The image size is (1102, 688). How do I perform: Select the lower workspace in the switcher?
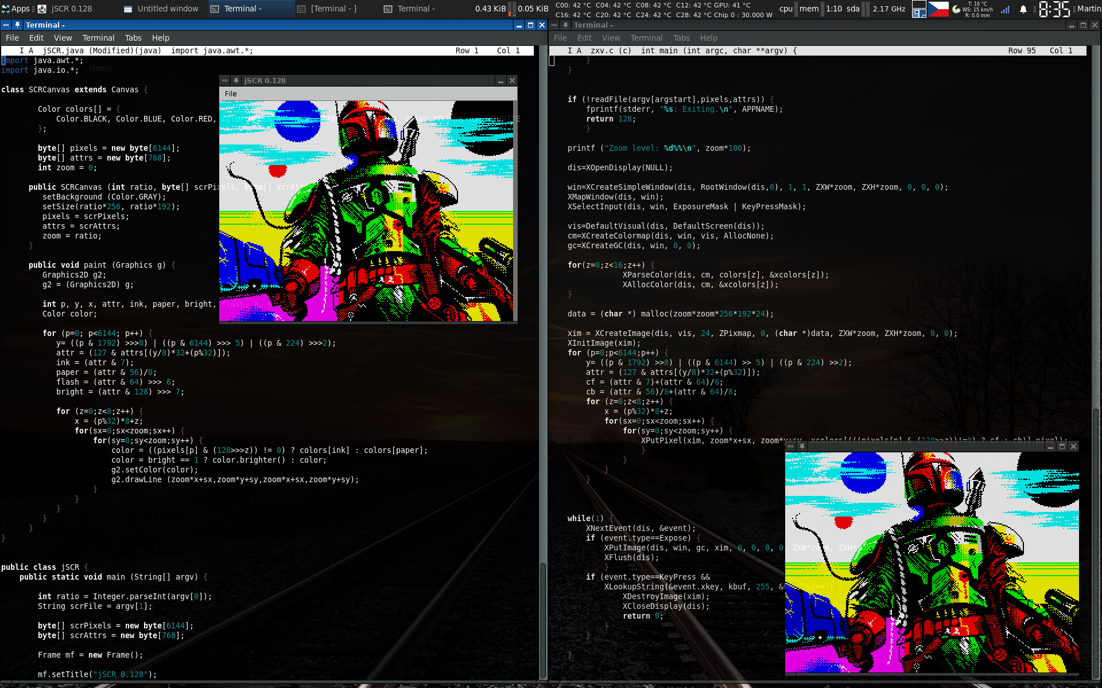919,13
